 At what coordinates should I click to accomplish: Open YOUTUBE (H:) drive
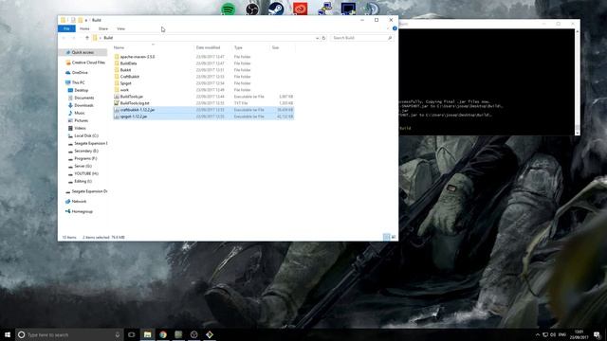click(x=86, y=173)
